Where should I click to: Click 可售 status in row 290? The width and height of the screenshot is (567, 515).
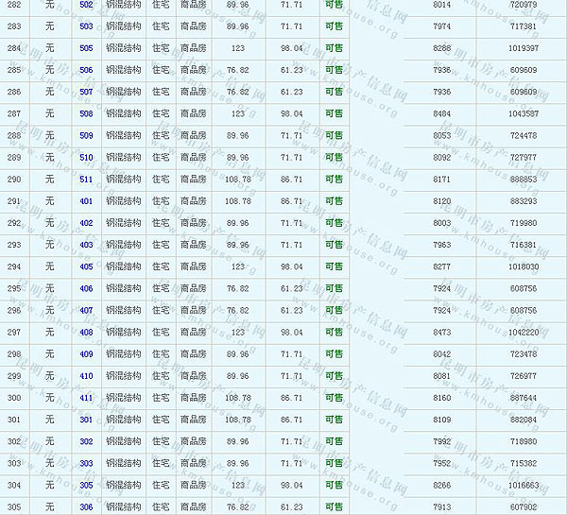[x=334, y=180]
